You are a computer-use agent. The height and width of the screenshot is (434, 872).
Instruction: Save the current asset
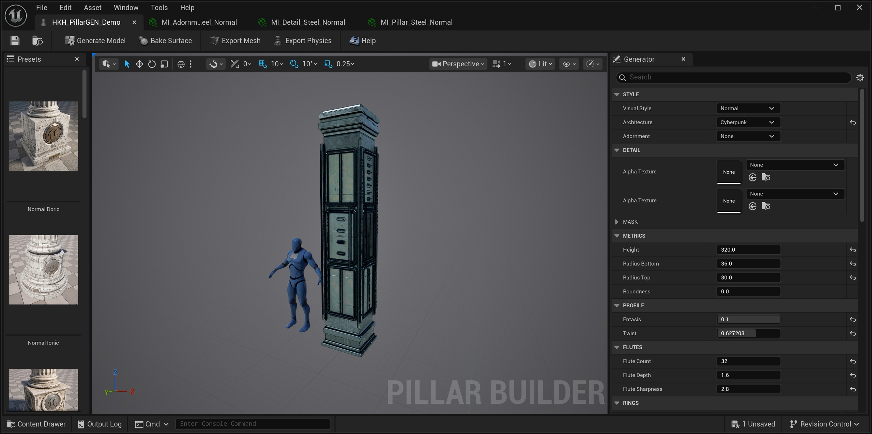pos(15,41)
